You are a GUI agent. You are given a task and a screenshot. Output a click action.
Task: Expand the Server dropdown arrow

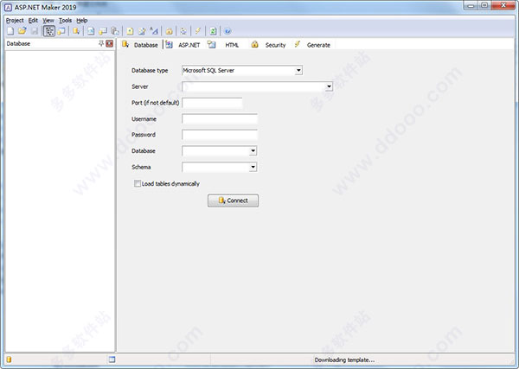[329, 86]
